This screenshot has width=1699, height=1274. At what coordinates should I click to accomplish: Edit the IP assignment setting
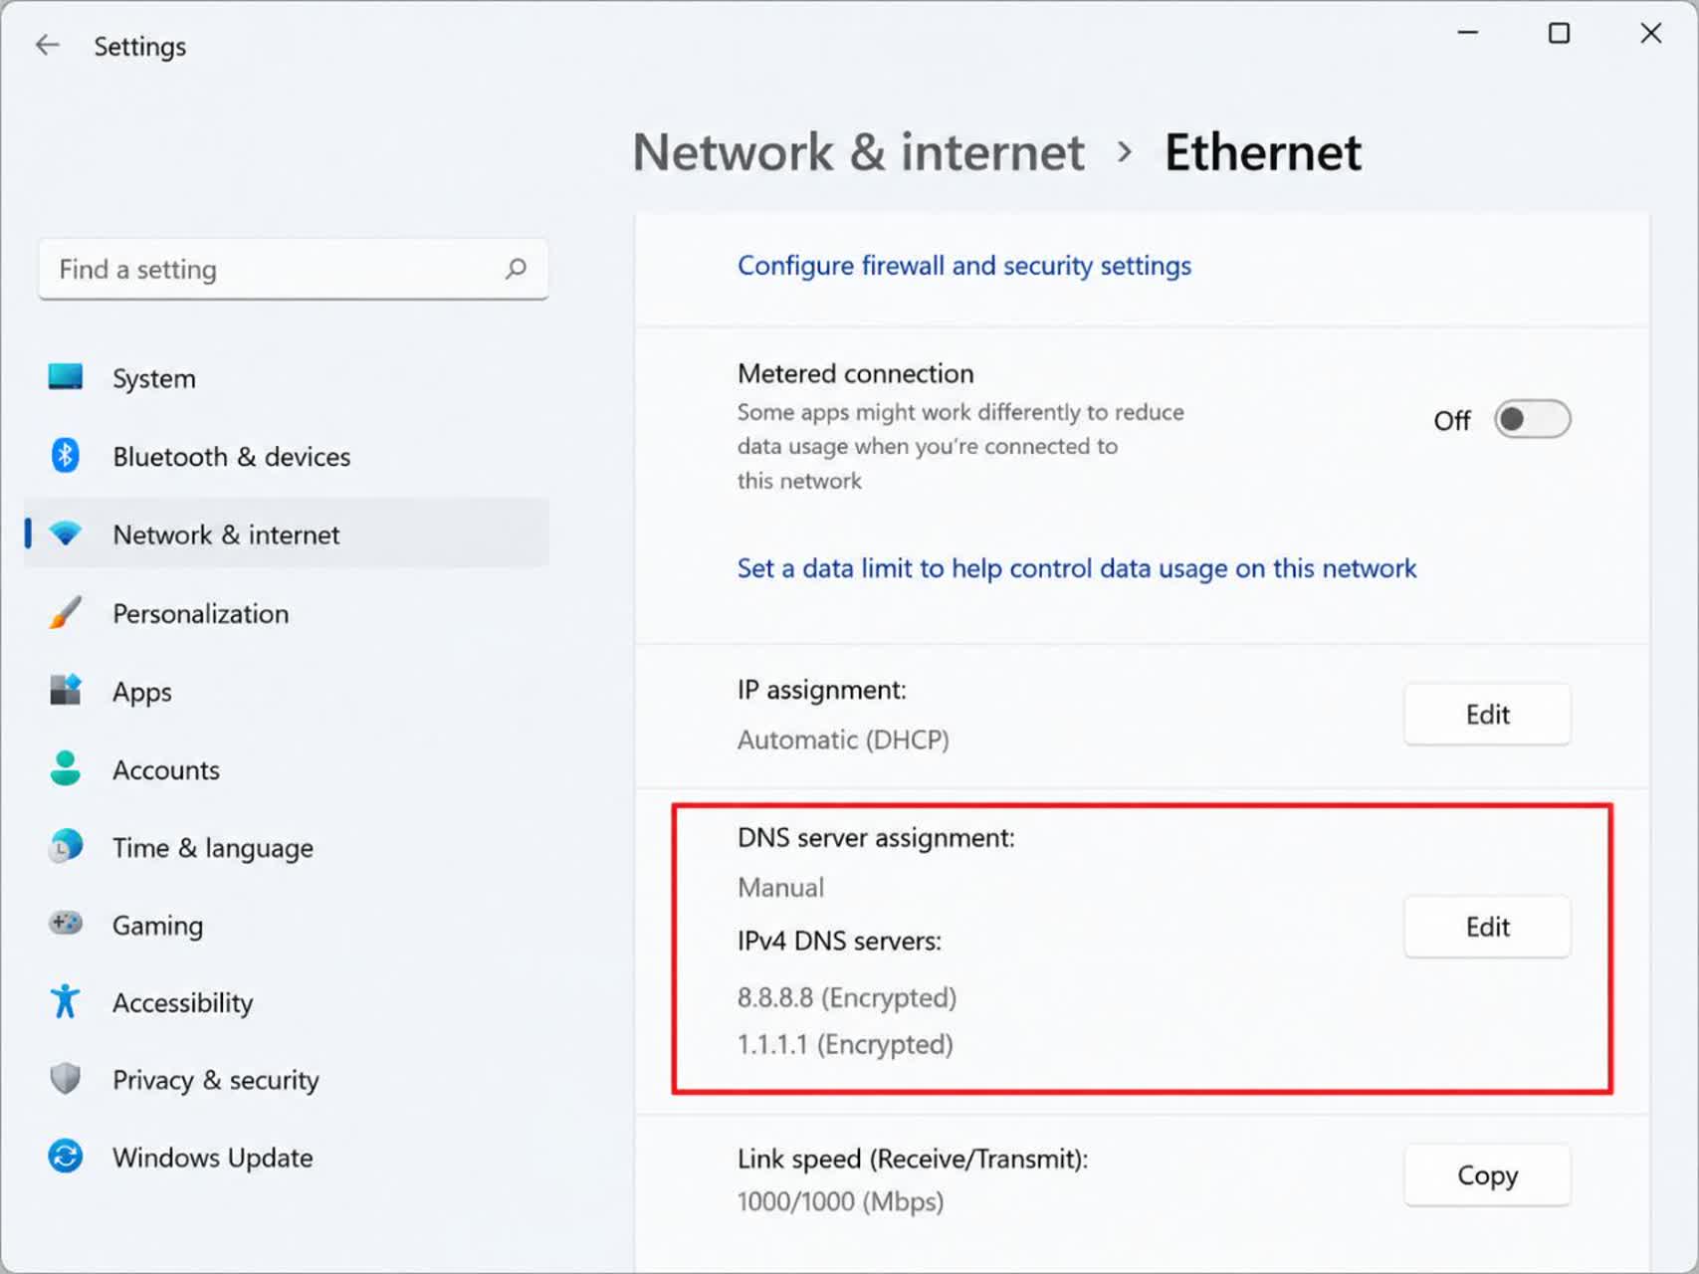pyautogui.click(x=1487, y=715)
